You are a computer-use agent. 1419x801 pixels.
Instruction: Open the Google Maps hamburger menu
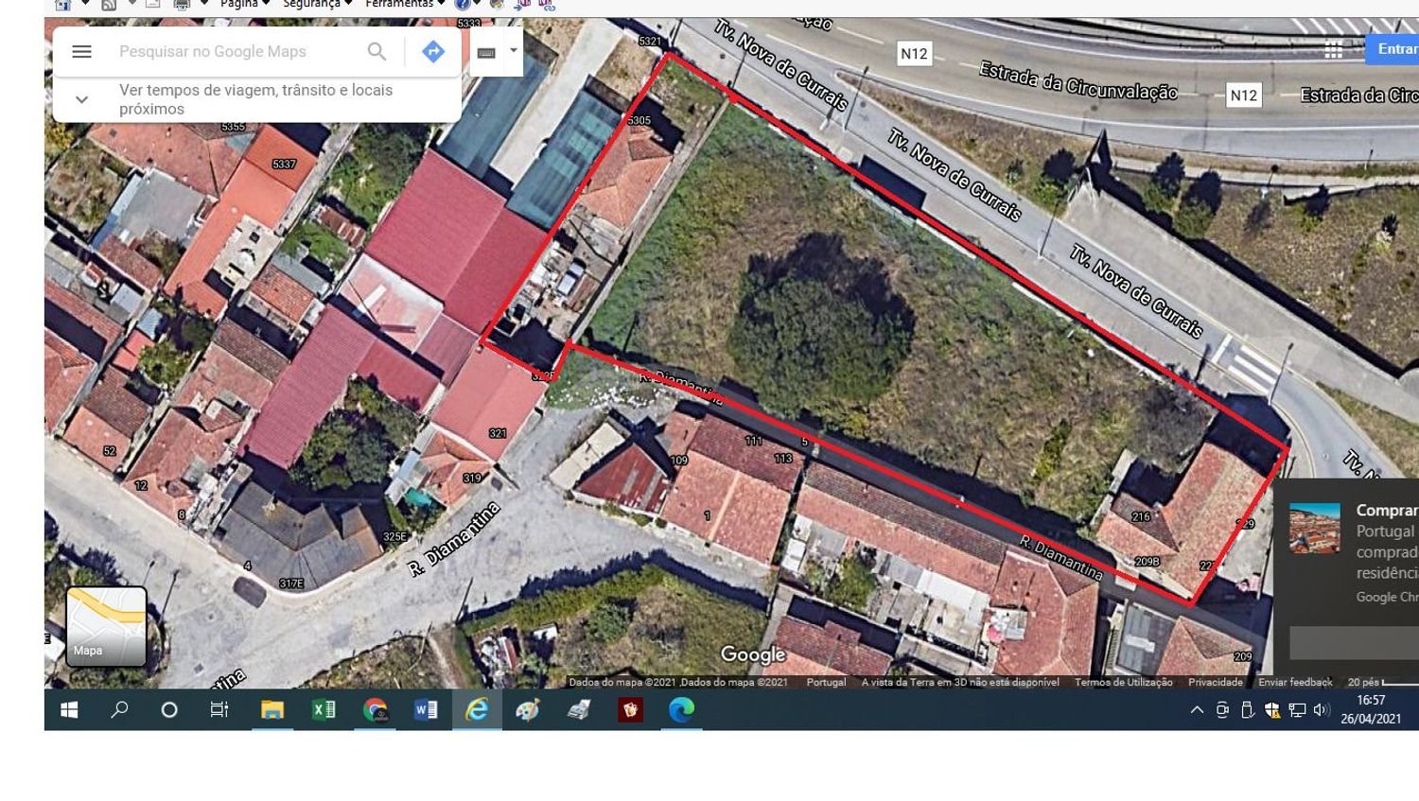pyautogui.click(x=81, y=51)
